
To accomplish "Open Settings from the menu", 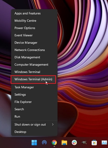I will [34, 95].
